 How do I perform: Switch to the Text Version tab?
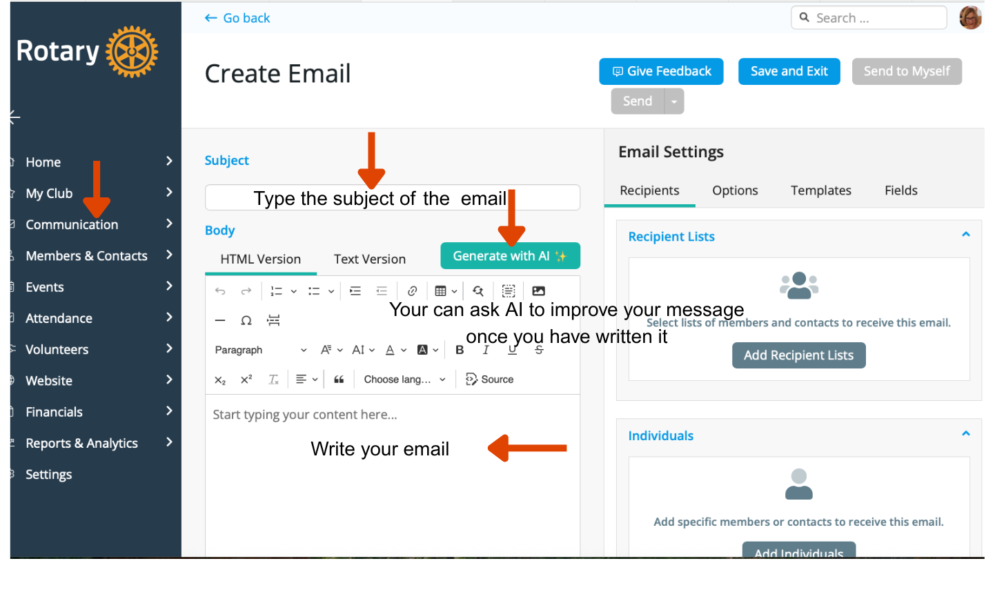(x=370, y=259)
